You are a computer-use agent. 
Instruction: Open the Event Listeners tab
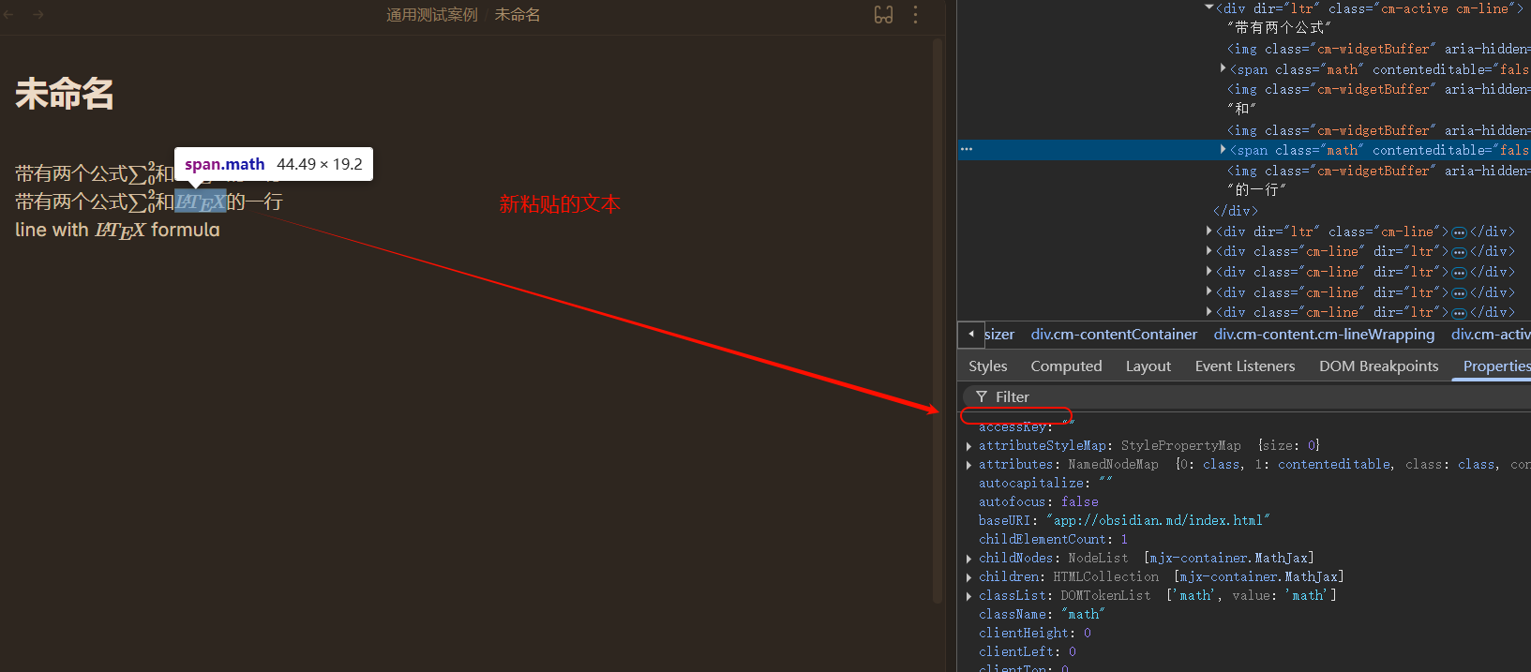tap(1244, 366)
